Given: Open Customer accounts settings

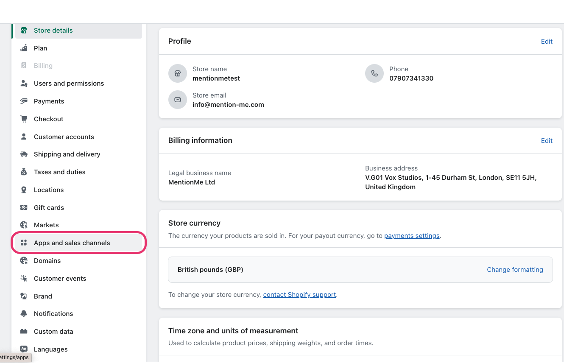Looking at the screenshot, I should coord(78,137).
